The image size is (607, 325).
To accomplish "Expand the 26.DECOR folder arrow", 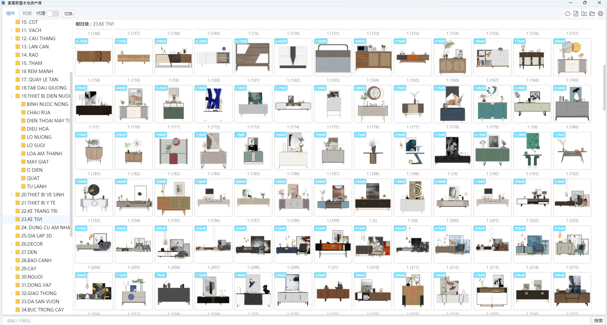I will tap(12, 244).
